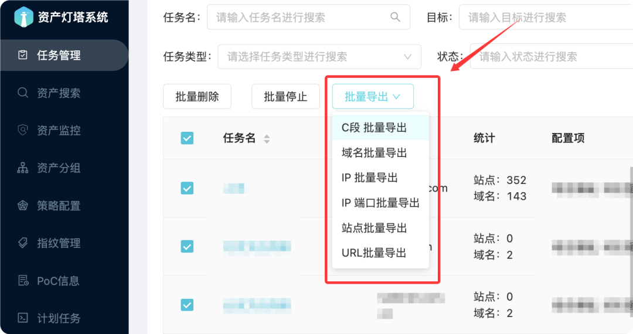Open the 任务类型 dropdown selector
This screenshot has width=633, height=334.
coord(319,56)
